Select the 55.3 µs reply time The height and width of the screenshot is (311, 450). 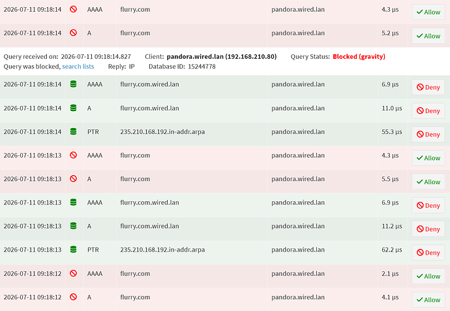pos(392,131)
